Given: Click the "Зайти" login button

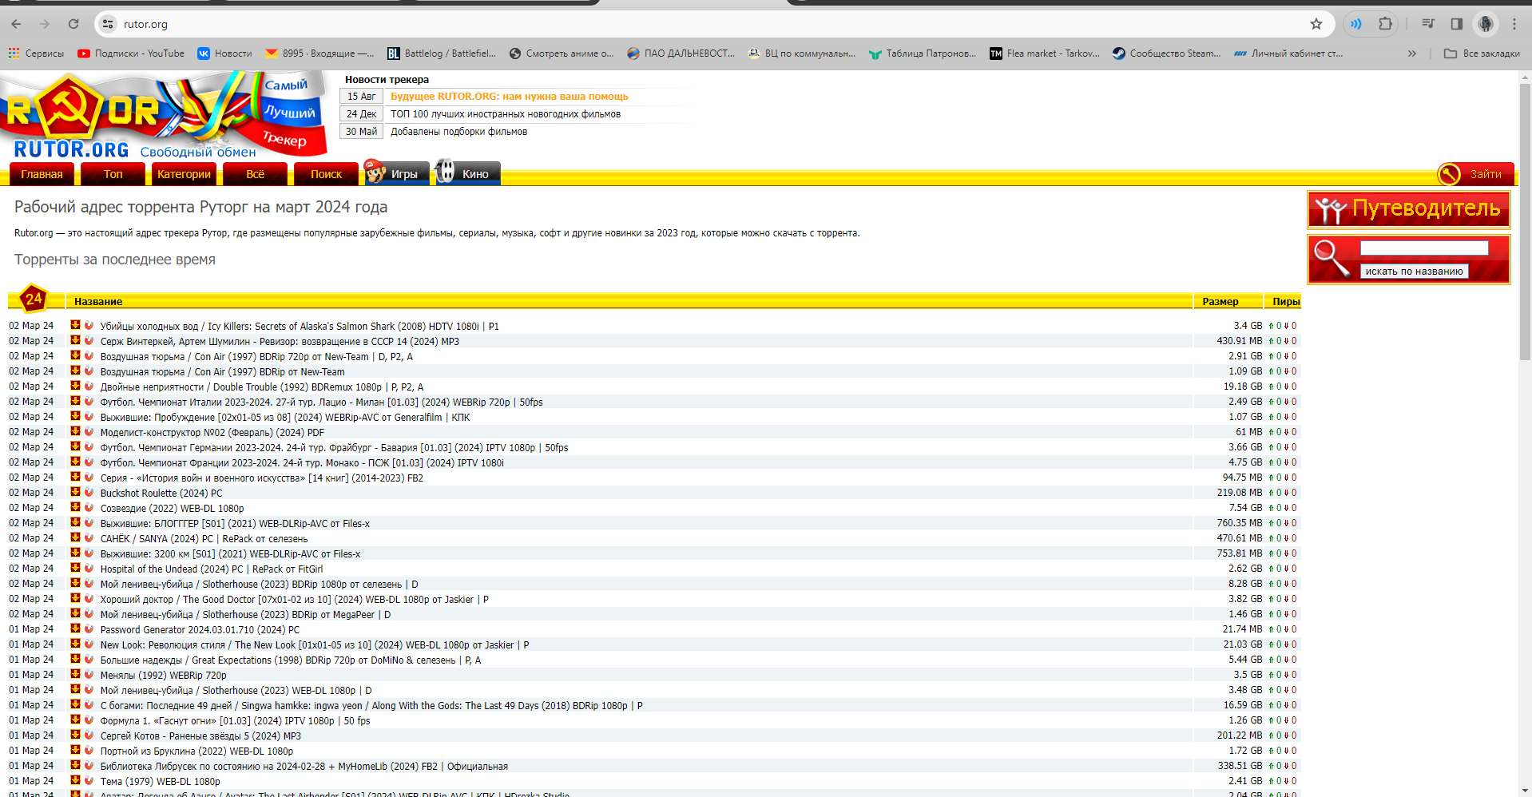Looking at the screenshot, I should click(x=1476, y=174).
